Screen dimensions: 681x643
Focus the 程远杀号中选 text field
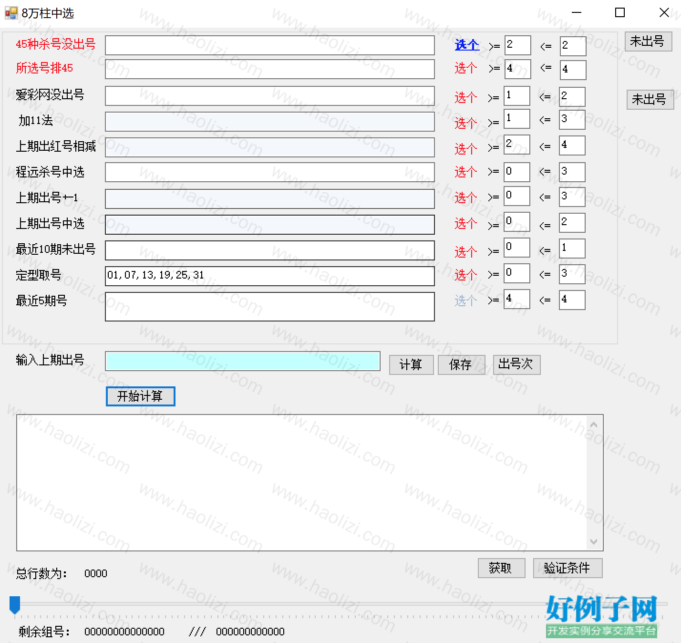point(270,172)
